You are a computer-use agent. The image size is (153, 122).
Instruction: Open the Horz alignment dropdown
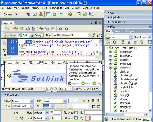pyautogui.click(x=47, y=113)
